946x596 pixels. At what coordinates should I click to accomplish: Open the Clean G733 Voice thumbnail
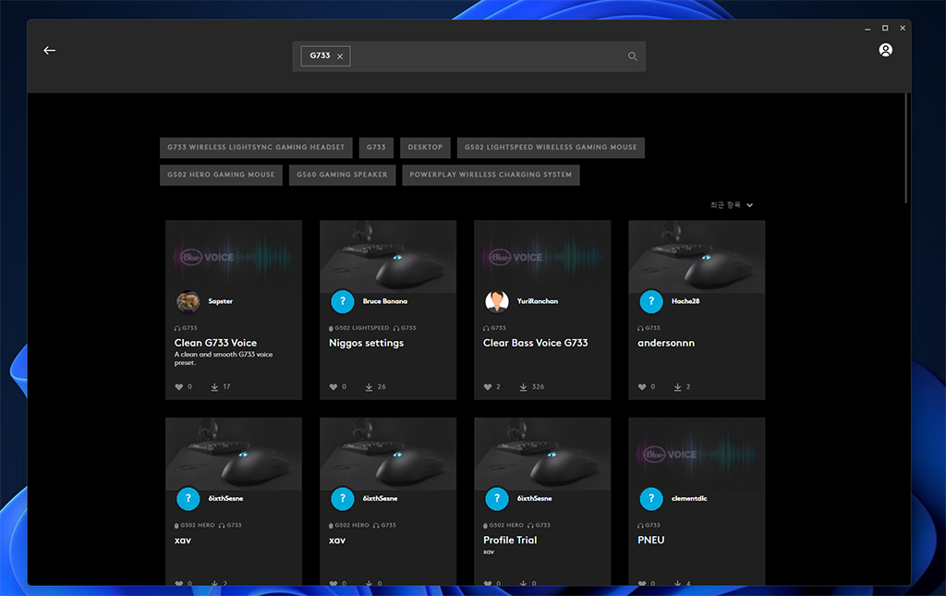tap(234, 256)
